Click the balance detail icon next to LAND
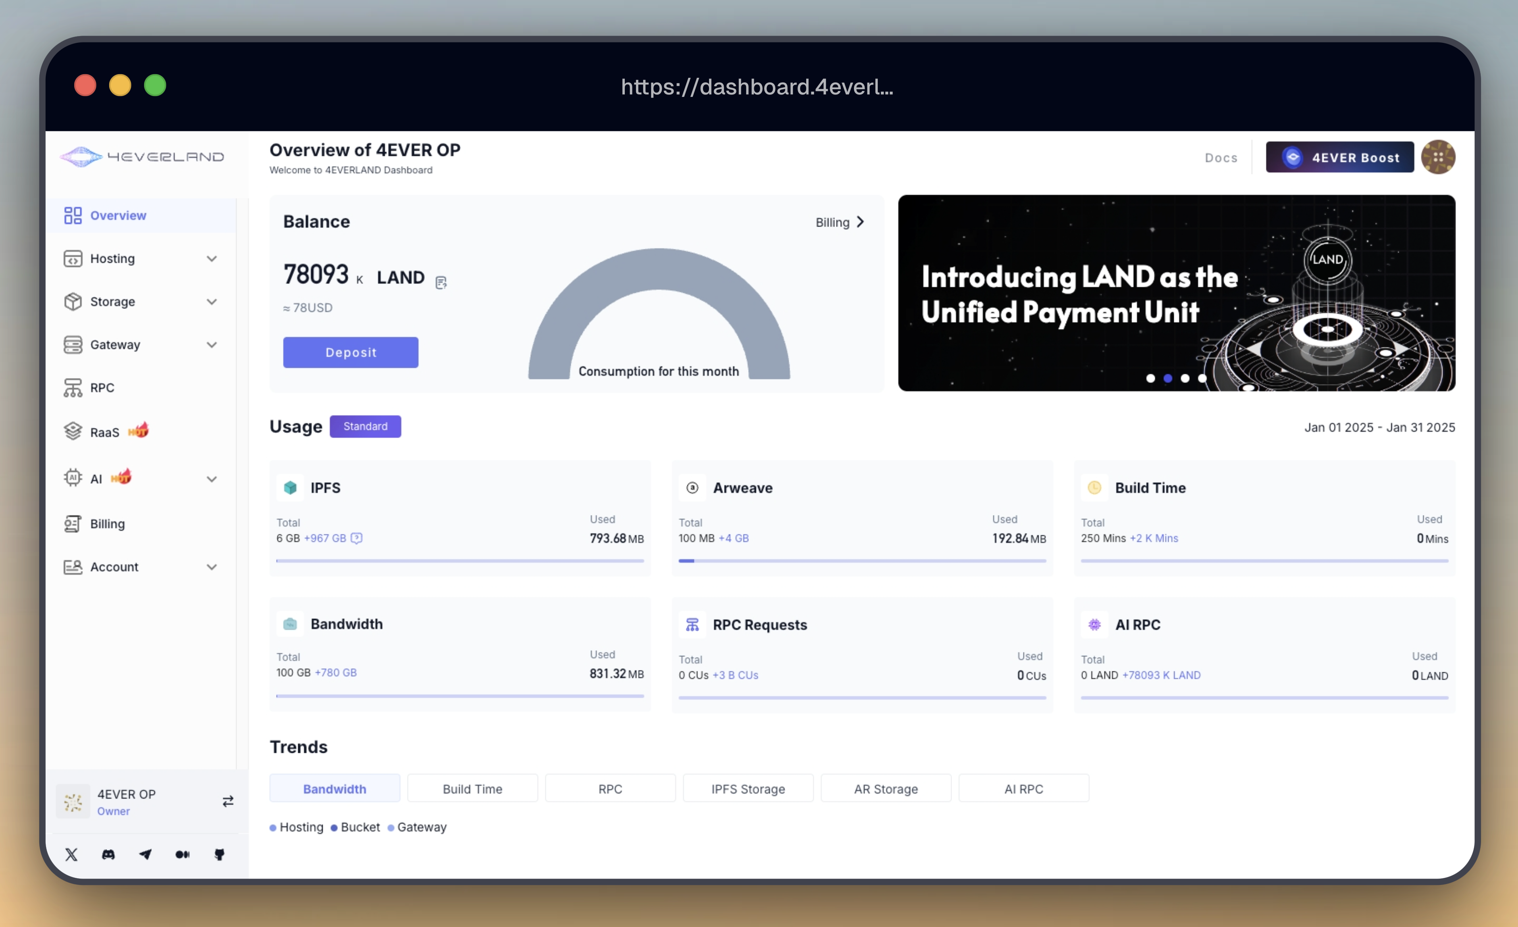This screenshot has width=1518, height=927. coord(441,283)
